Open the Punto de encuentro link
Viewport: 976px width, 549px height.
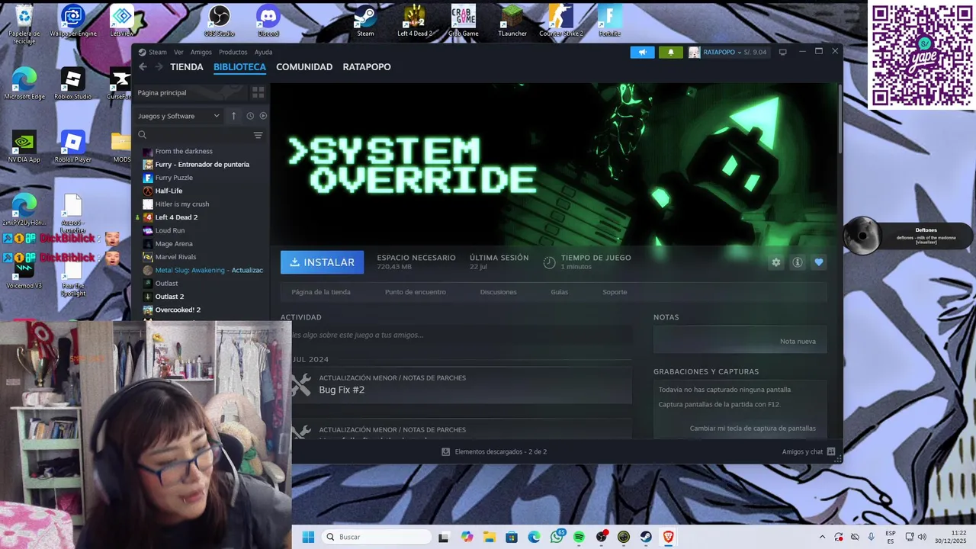click(416, 292)
